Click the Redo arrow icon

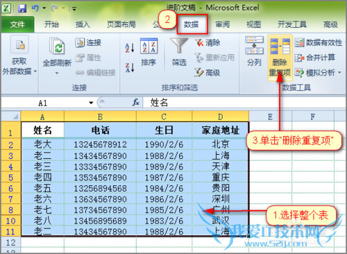click(x=55, y=8)
